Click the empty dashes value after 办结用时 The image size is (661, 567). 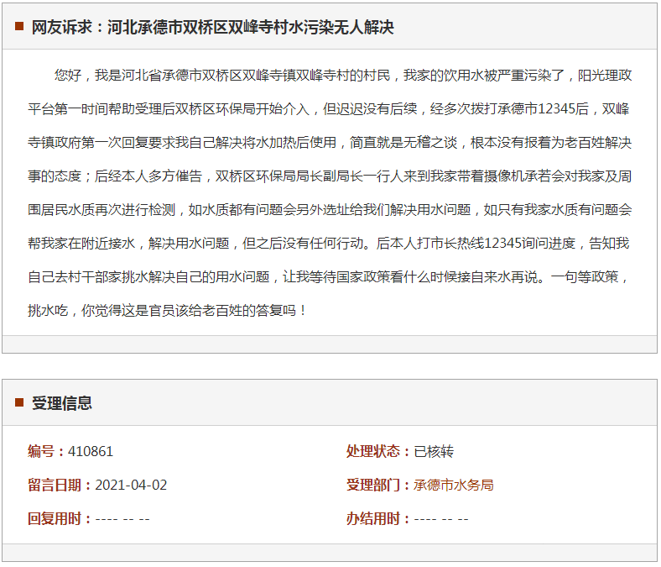click(x=441, y=518)
